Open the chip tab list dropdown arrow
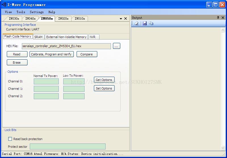The width and height of the screenshot is (227, 158). tap(121, 19)
